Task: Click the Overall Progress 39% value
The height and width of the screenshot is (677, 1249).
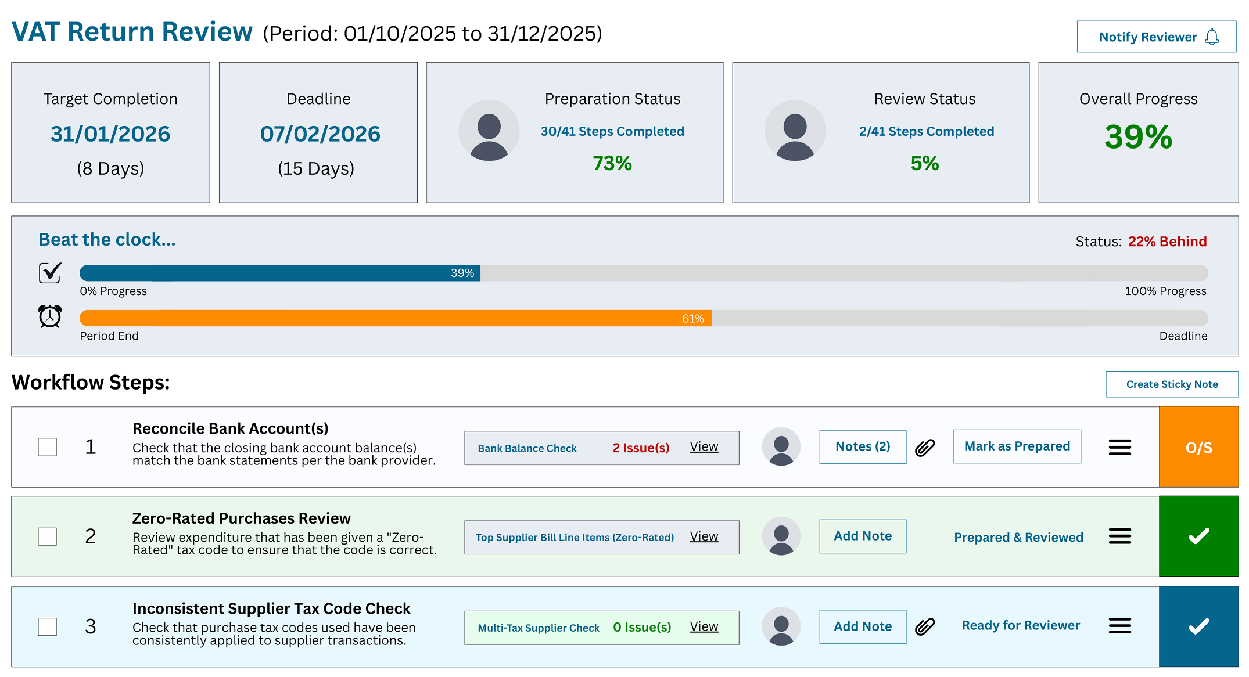Action: (x=1139, y=138)
